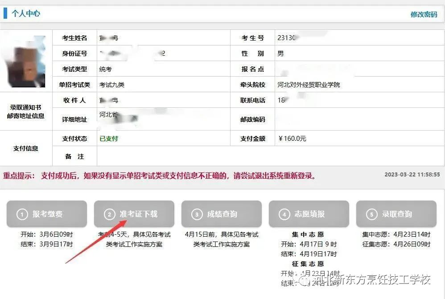Click the circled number 3 step icon
This screenshot has height=299, width=445.
click(x=197, y=214)
